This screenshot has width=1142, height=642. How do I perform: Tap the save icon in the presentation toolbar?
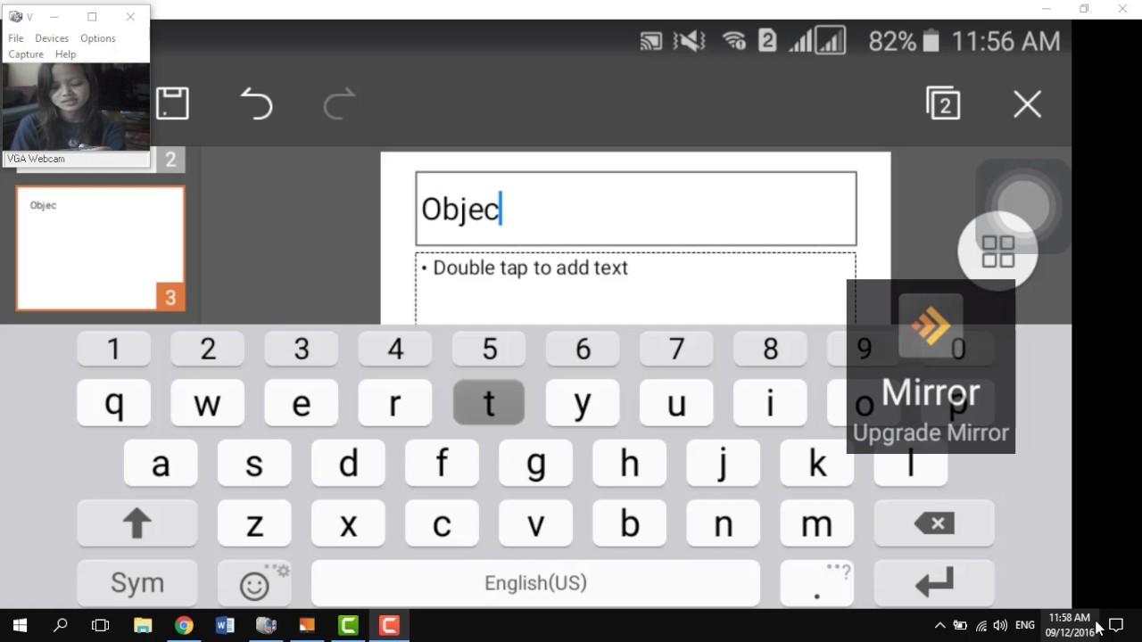click(172, 103)
